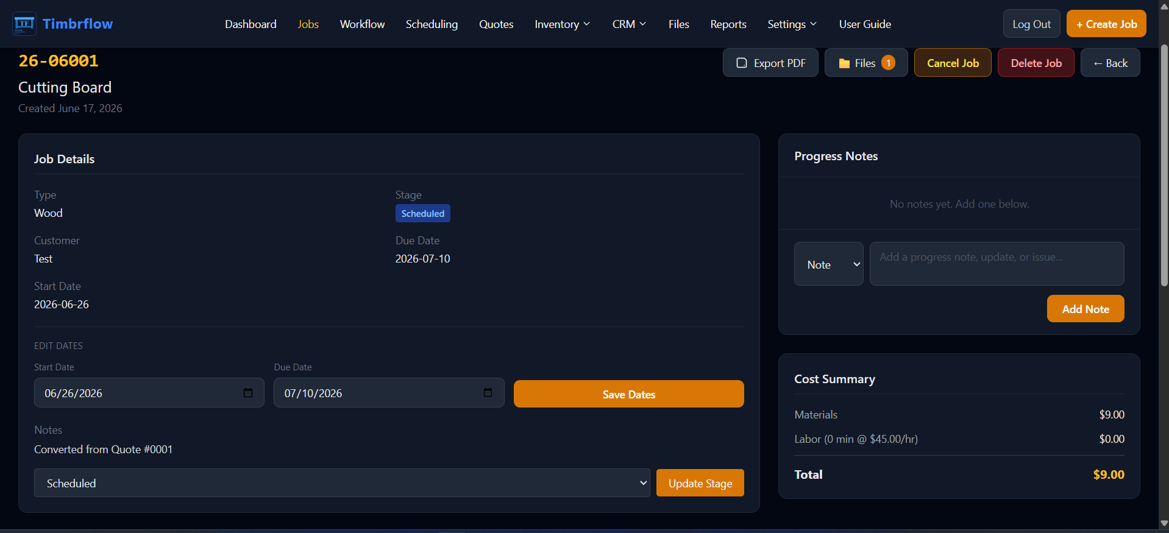Expand the Inventory menu chevron
Viewport: 1169px width, 533px height.
[587, 24]
